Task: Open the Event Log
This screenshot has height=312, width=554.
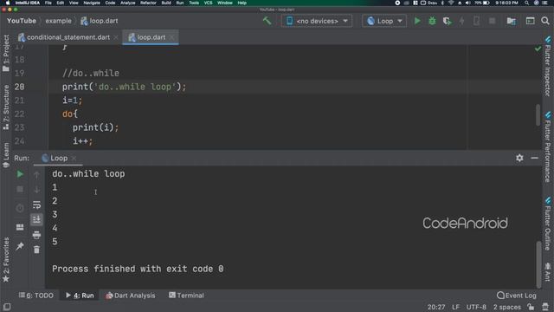Action: tap(517, 296)
